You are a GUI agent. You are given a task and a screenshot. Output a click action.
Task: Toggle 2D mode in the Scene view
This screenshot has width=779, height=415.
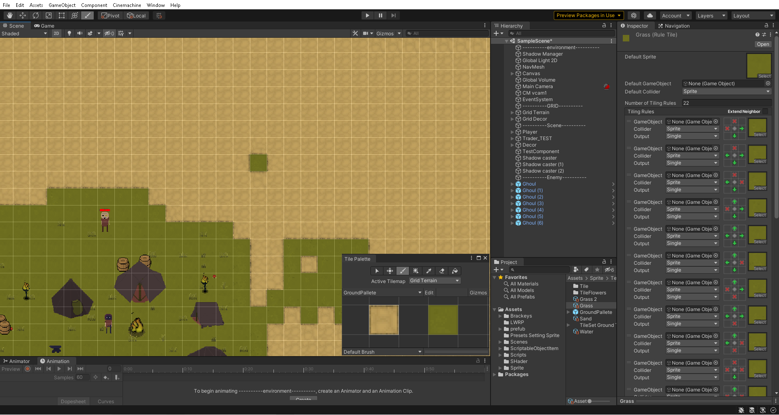56,33
